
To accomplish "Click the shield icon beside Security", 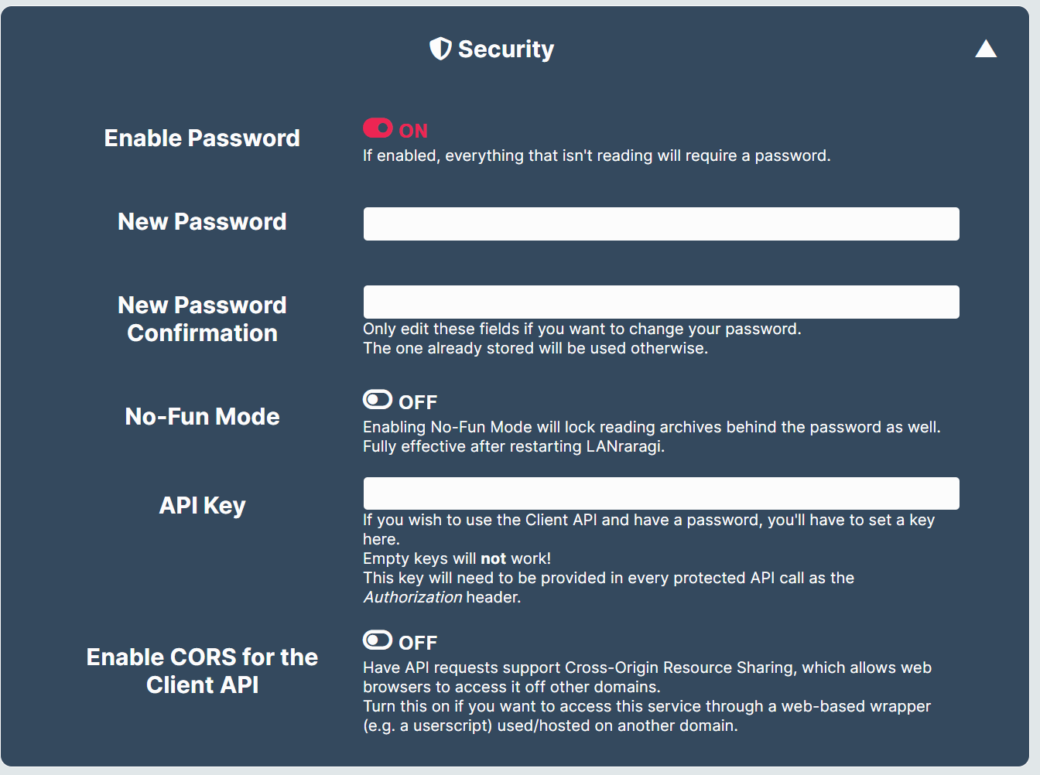I will pyautogui.click(x=440, y=49).
